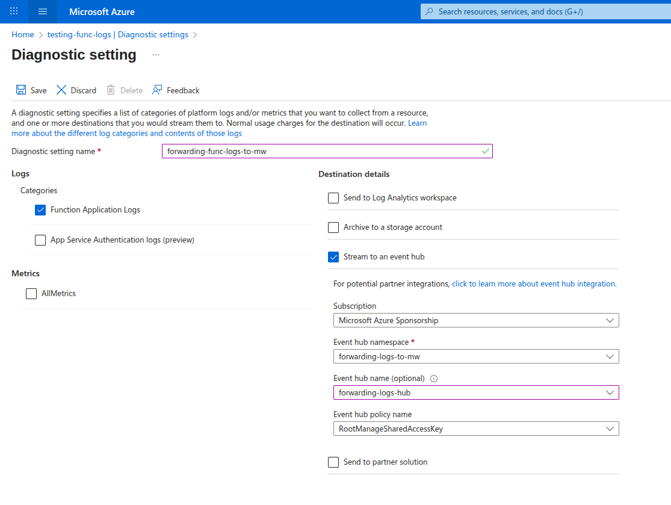Click the Microsoft Azure logo in the header
Viewport: 671px width, 505px height.
click(x=101, y=11)
